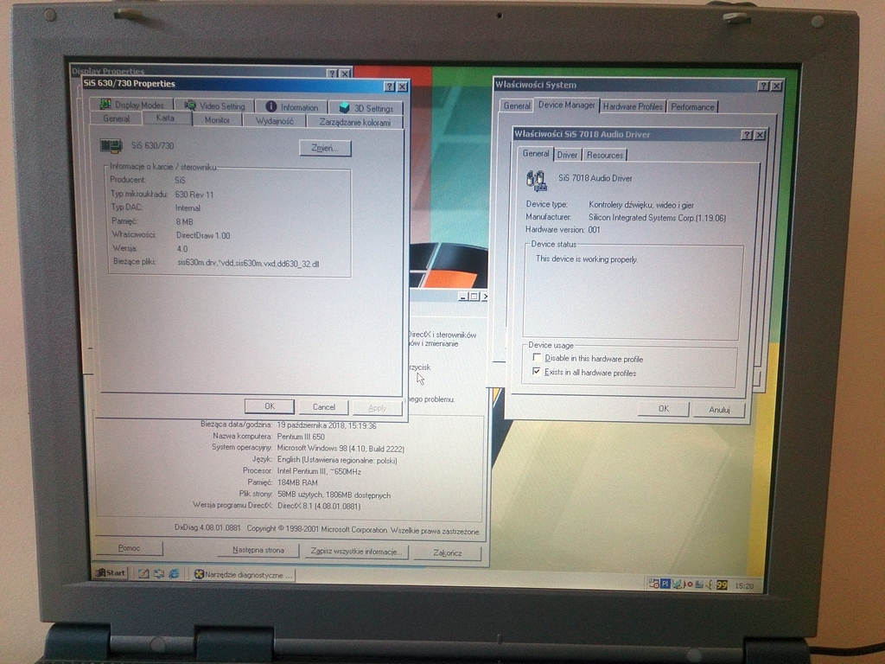This screenshot has height=664, width=885.
Task: Close the SiS 7018 Audio Driver properties dialog
Action: tap(760, 134)
